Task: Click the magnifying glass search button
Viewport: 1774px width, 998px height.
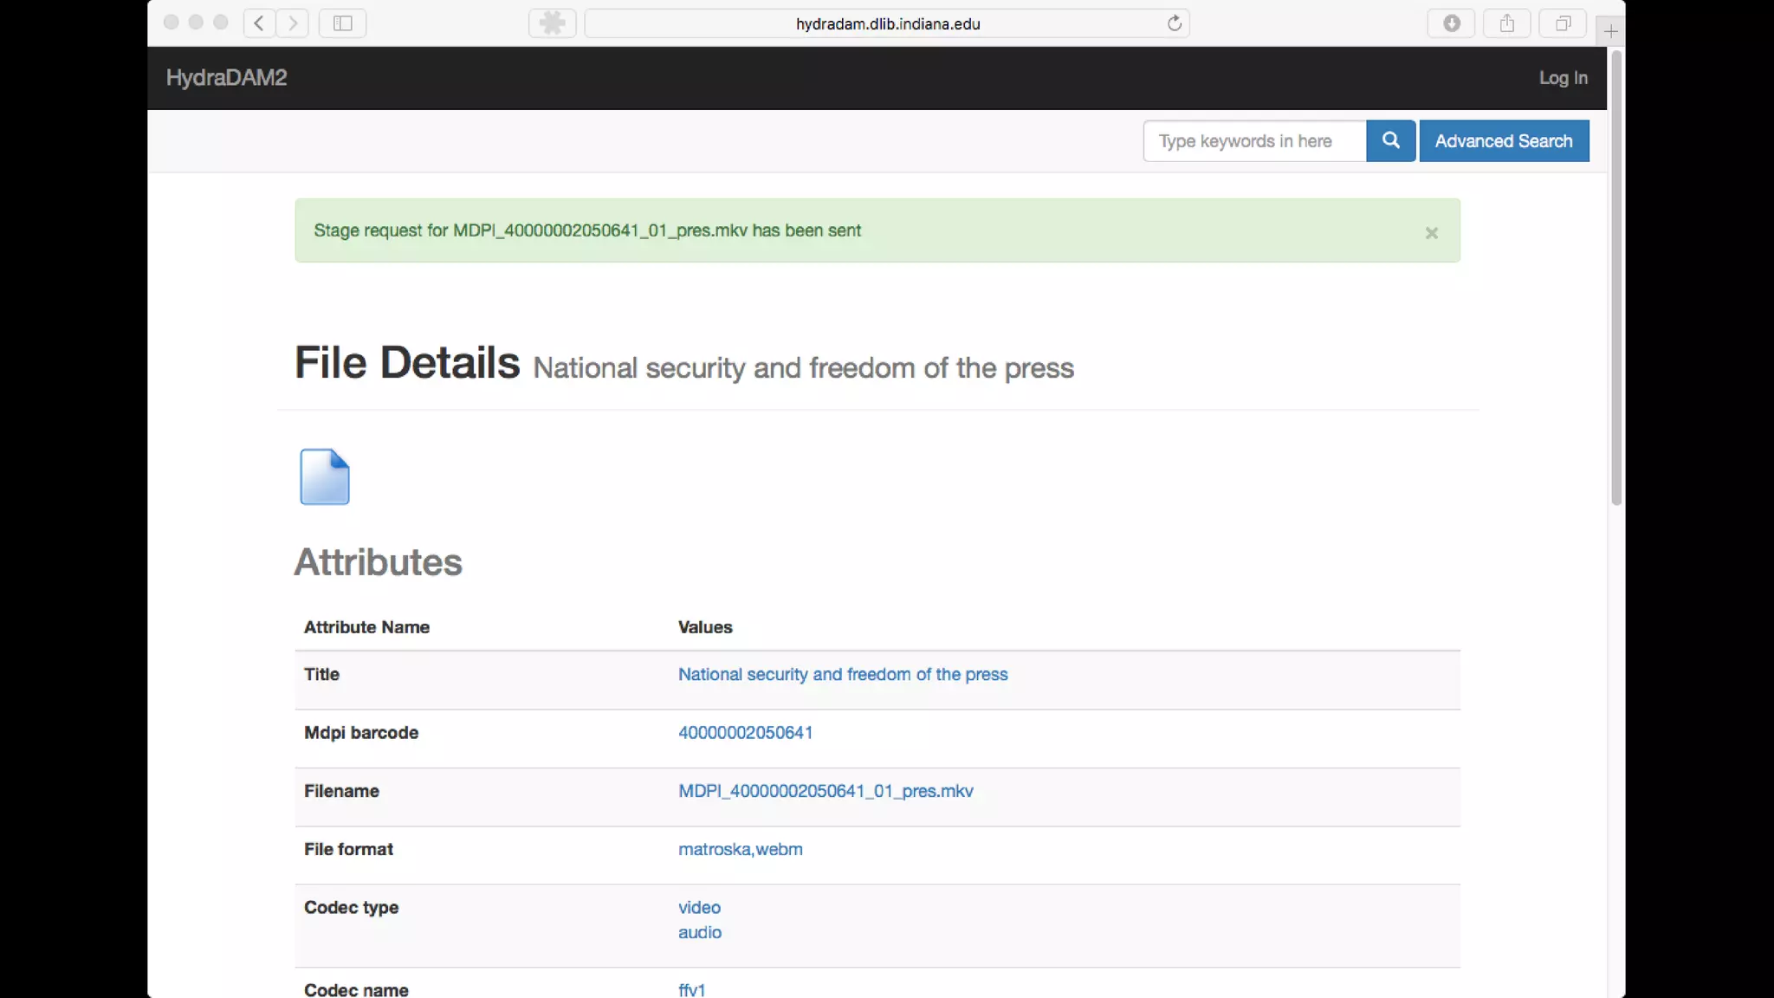Action: click(x=1390, y=140)
